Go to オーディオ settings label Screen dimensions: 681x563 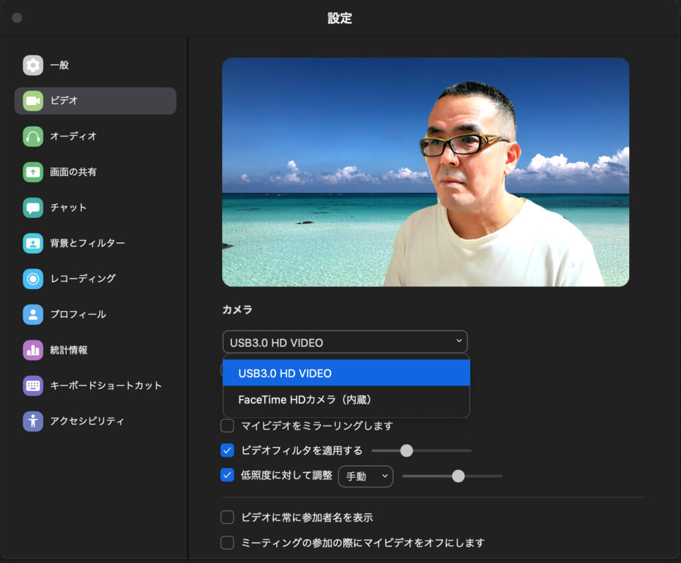click(73, 136)
